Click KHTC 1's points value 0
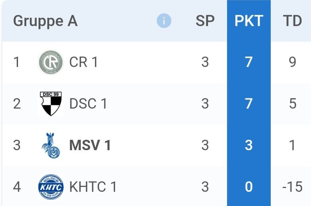The height and width of the screenshot is (206, 311). point(249,187)
